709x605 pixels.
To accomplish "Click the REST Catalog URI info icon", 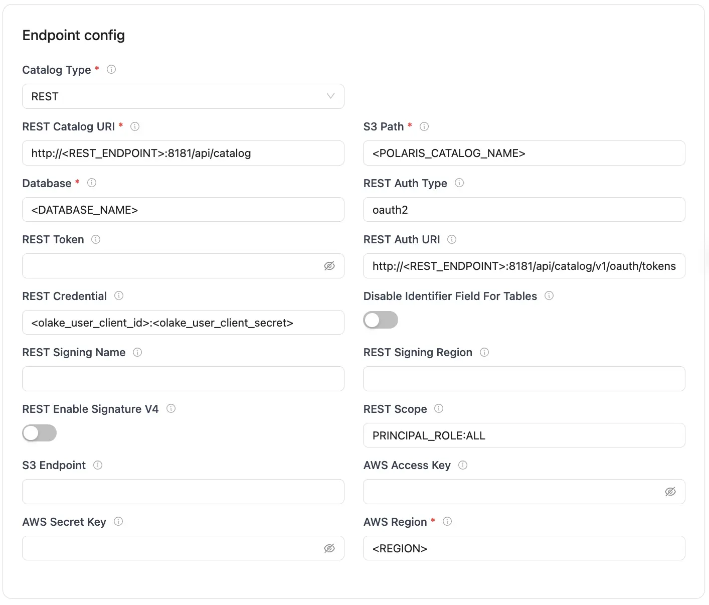I will (x=134, y=126).
